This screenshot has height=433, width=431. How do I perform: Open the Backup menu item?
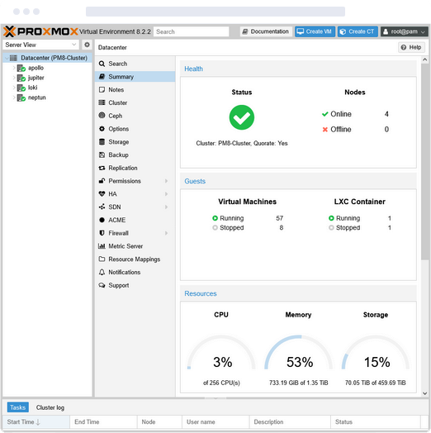[x=135, y=155]
